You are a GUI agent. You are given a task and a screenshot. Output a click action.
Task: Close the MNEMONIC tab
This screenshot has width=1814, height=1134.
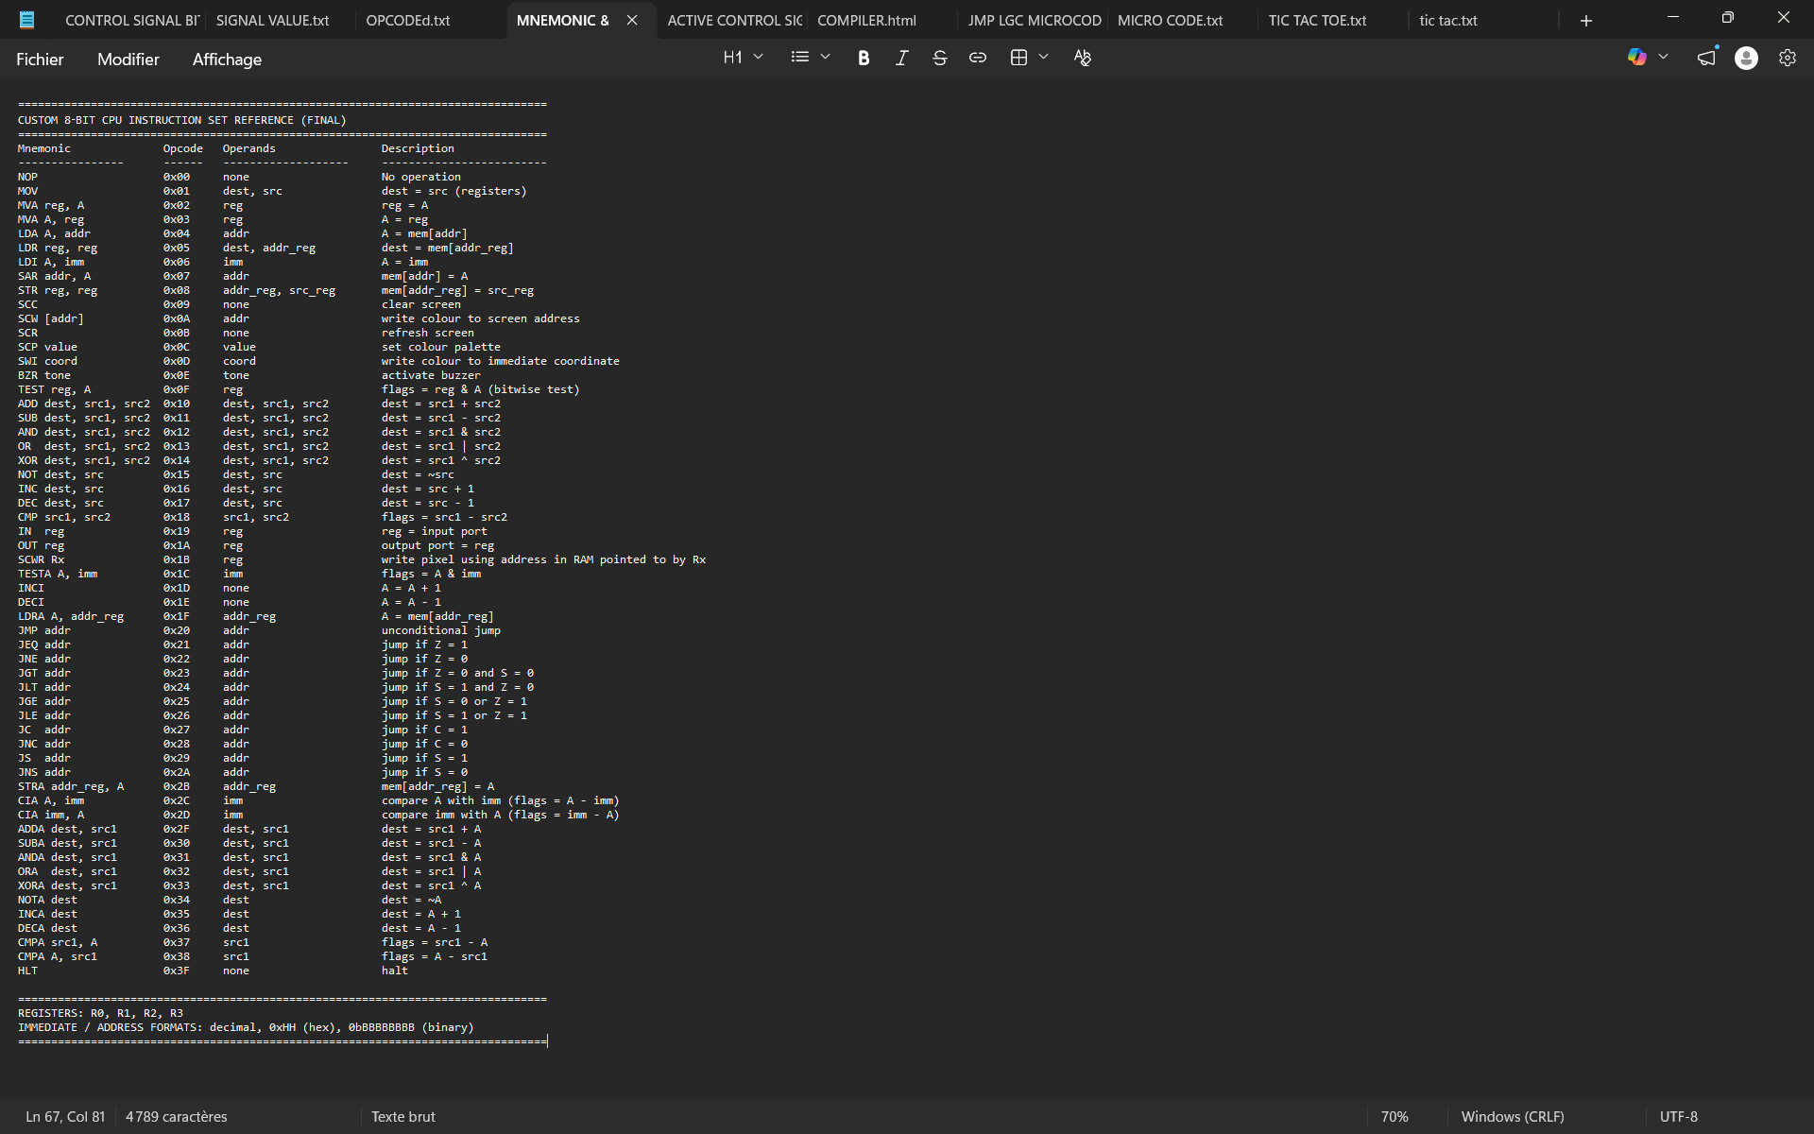click(x=632, y=20)
